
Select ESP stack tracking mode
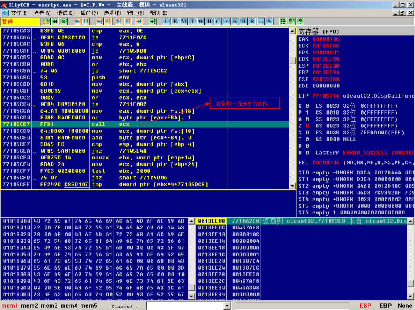(x=366, y=306)
